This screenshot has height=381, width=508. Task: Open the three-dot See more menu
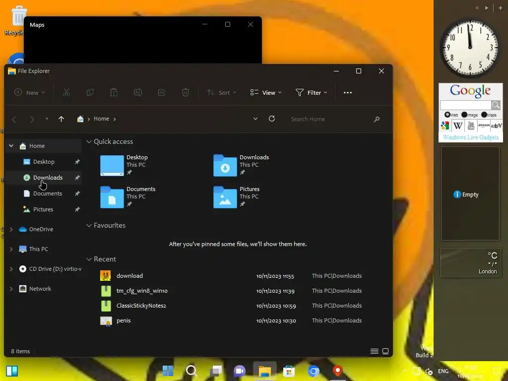(348, 93)
